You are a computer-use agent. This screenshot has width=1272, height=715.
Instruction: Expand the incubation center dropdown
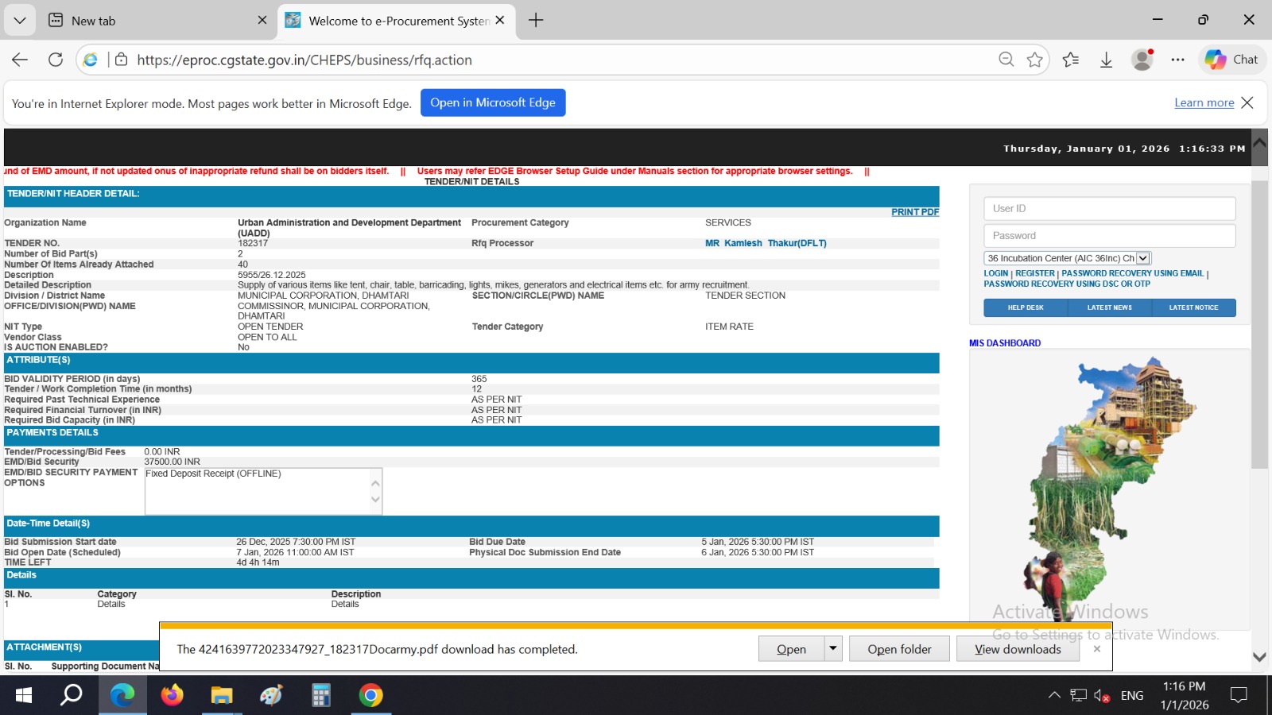1142,258
